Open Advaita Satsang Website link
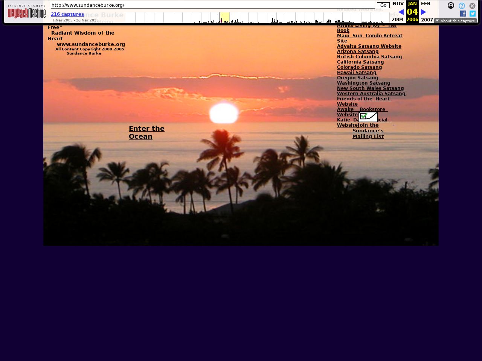The height and width of the screenshot is (361, 482). coord(369,46)
